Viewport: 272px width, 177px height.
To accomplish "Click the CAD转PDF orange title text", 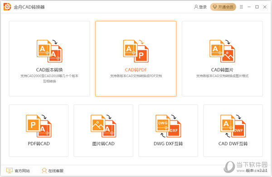I will pyautogui.click(x=136, y=70).
